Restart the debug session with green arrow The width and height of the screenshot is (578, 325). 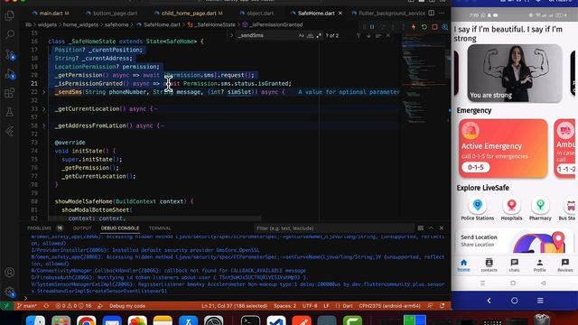424,27
